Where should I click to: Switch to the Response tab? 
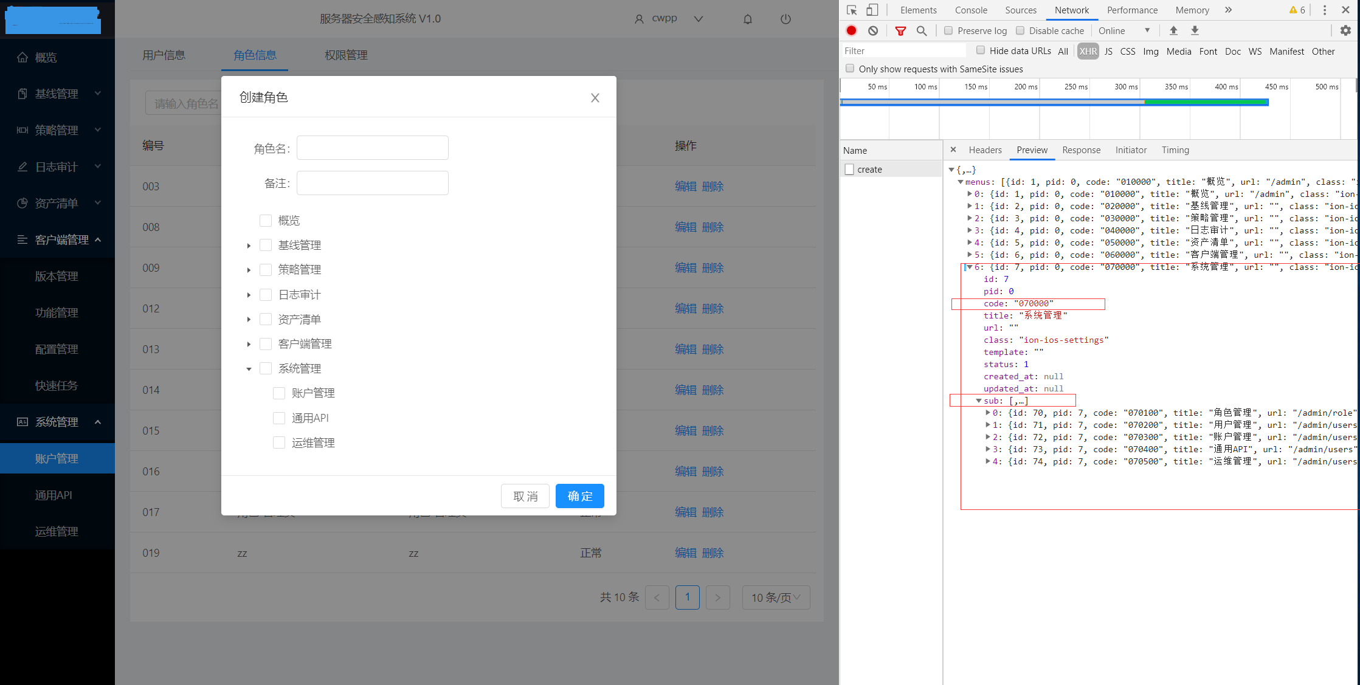tap(1081, 150)
